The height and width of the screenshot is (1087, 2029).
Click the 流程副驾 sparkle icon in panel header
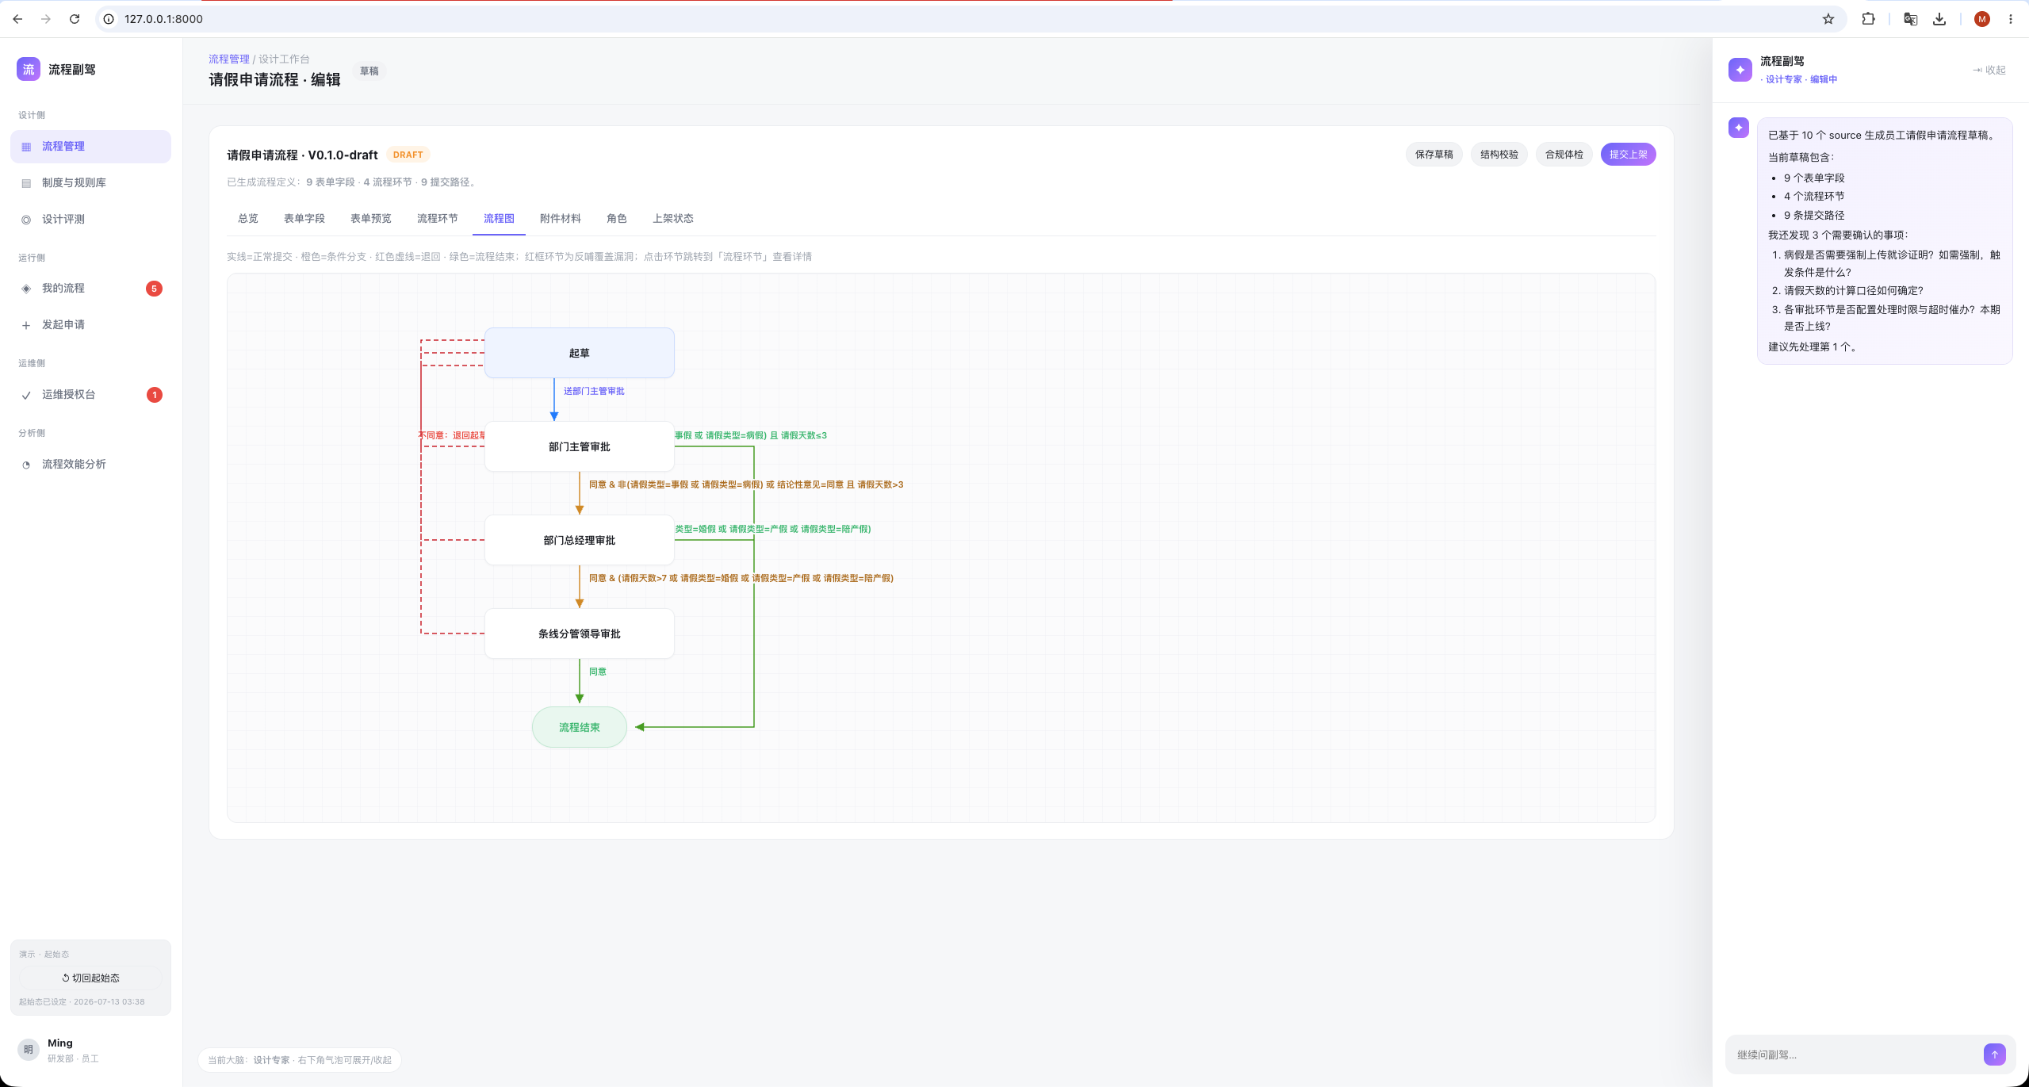click(1740, 70)
